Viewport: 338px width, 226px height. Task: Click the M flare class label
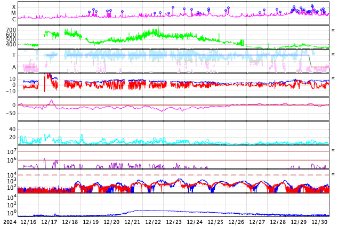[14, 13]
